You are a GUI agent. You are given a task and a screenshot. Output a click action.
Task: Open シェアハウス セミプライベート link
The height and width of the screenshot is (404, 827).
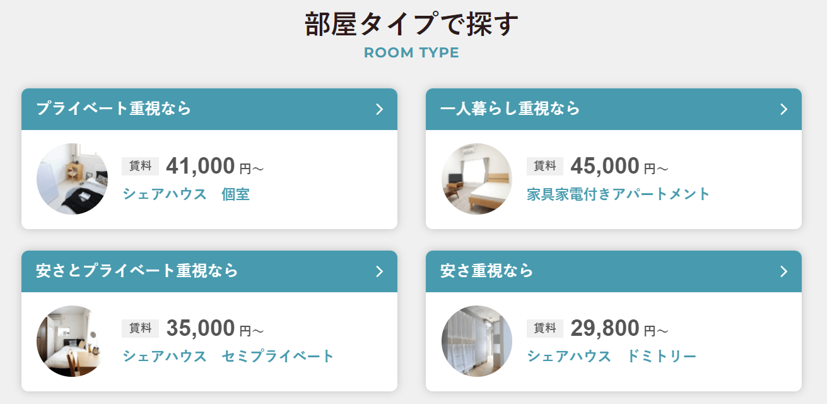228,356
